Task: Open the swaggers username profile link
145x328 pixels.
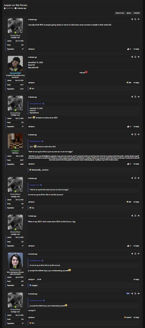Action: pos(15,151)
